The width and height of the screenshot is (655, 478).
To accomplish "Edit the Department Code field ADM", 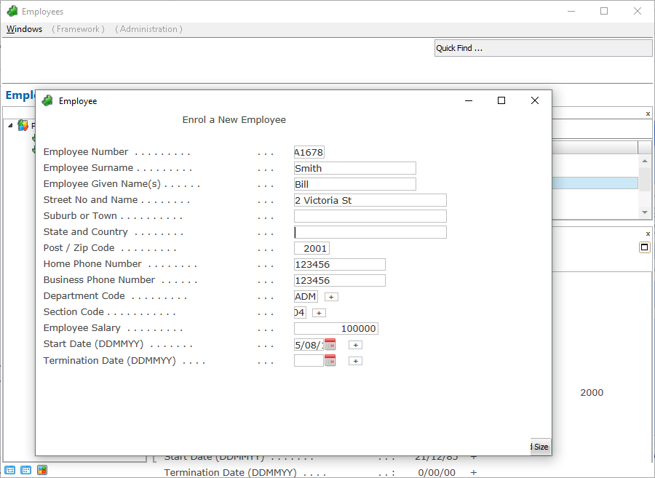I will (306, 296).
